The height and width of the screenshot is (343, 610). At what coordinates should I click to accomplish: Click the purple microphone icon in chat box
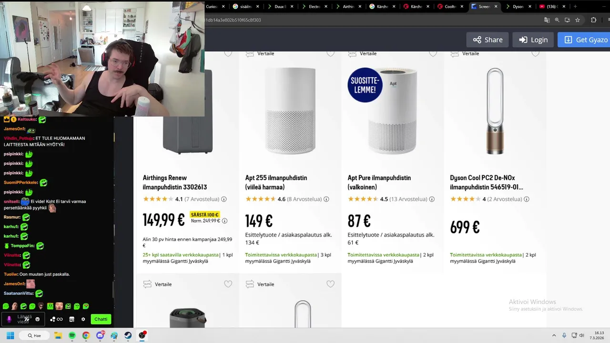point(9,319)
